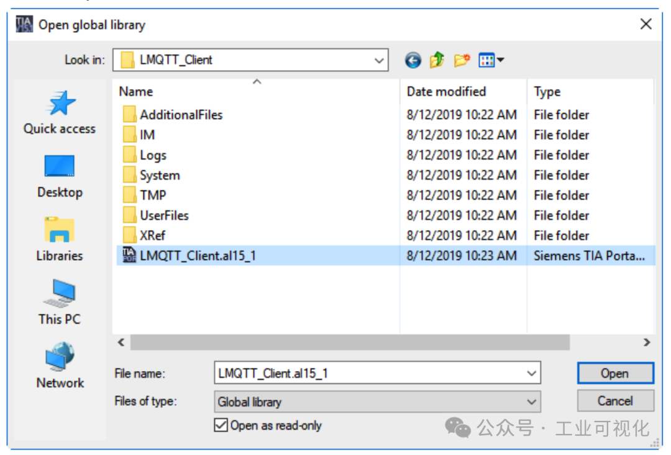671x455 pixels.
Task: Open Quick access in the sidebar
Action: [x=60, y=112]
